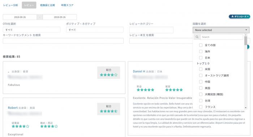This screenshot has height=137, width=253.
Task: Click the Excelente. Relación Precio-Valor review title
Action: point(163,98)
